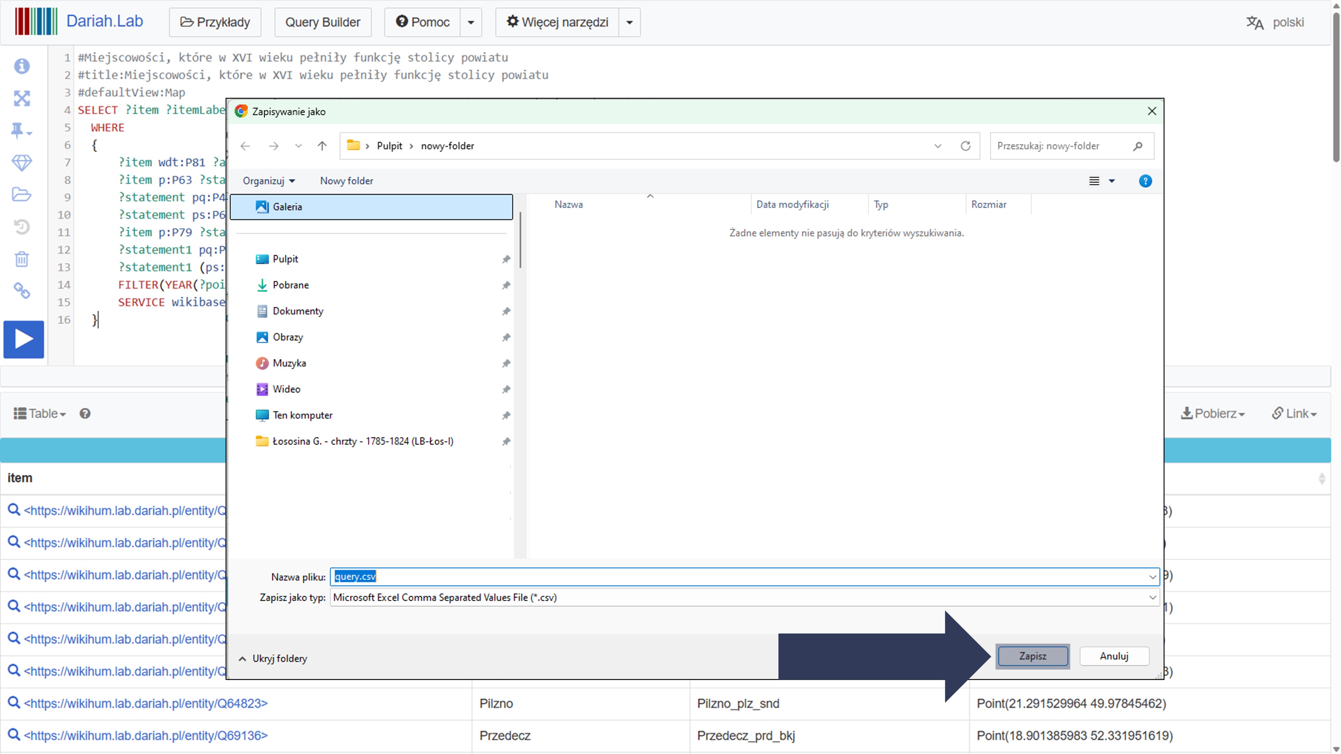Toggle fullscreen editor expand icon
Screen dimensions: 1341x754
(x=21, y=98)
